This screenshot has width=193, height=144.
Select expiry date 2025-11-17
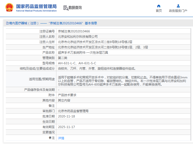coord(67,127)
